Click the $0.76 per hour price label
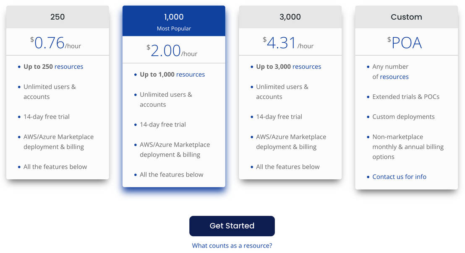Screen dimensions: 465x253 [57, 43]
